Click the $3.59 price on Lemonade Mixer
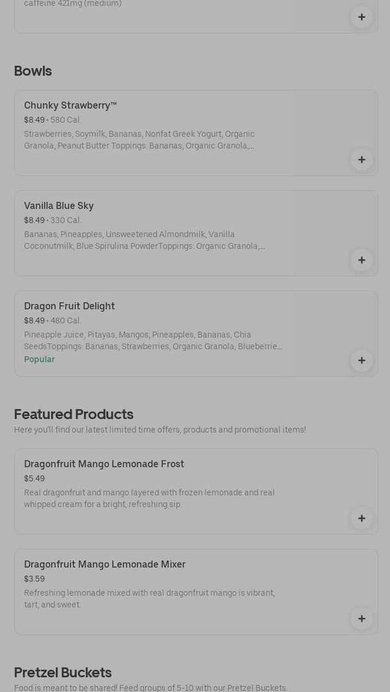Screen dimensions: 390x692 pos(34,579)
